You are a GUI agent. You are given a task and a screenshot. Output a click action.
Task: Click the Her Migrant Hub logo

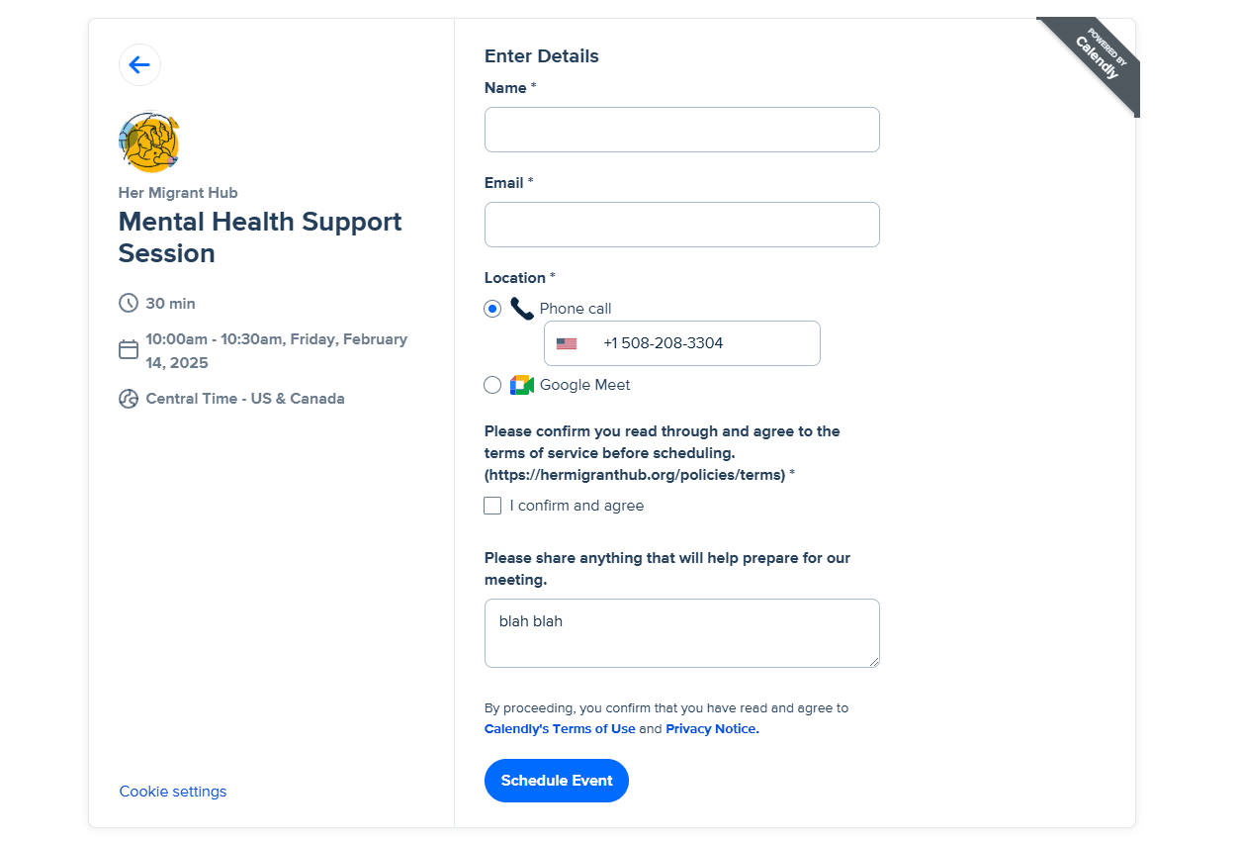149,141
